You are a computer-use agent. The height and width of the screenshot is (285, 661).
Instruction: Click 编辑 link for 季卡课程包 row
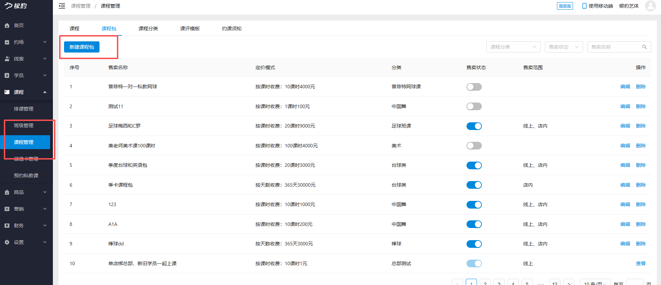click(625, 185)
